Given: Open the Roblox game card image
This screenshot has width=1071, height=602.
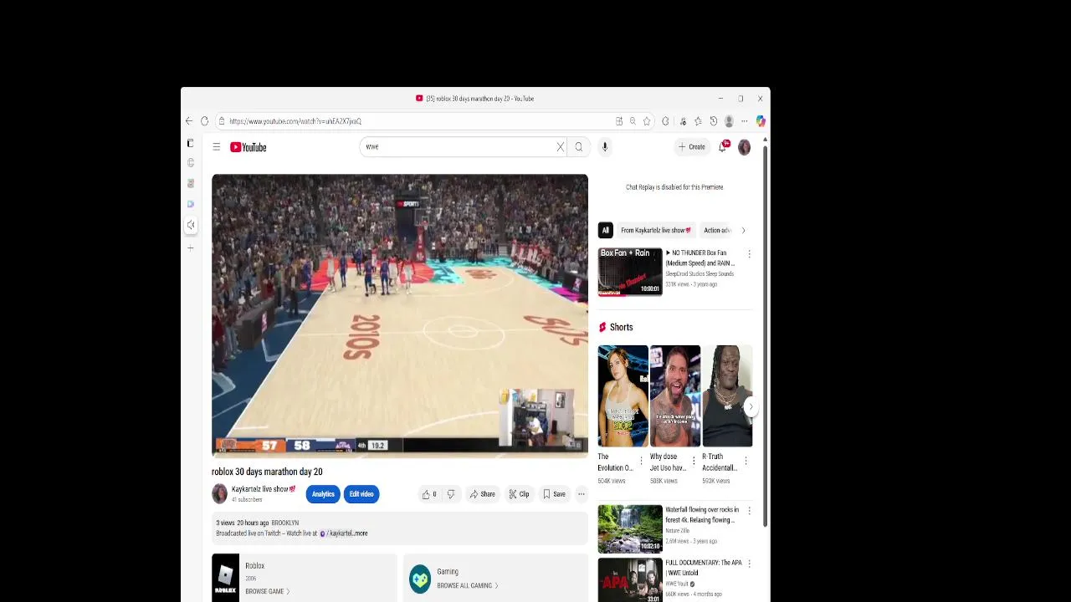Looking at the screenshot, I should pos(225,578).
